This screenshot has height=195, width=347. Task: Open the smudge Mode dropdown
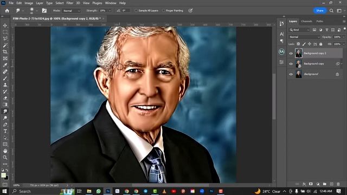71,11
